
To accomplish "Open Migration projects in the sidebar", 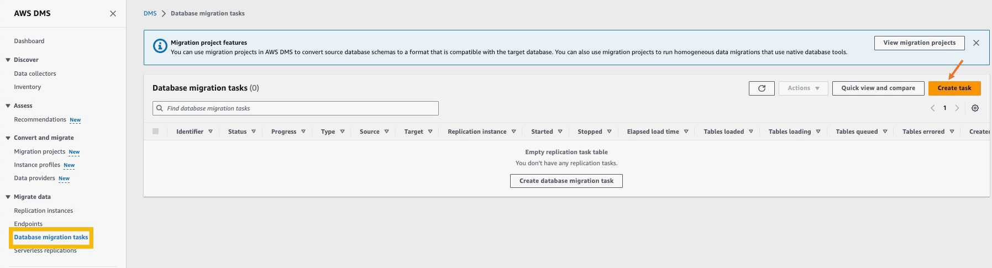I will point(39,151).
